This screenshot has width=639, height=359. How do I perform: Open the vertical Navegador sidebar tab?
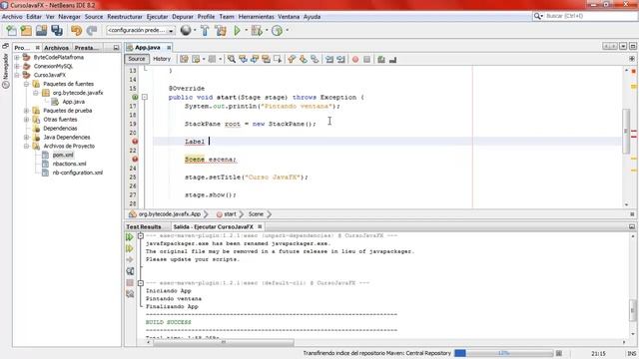6,71
